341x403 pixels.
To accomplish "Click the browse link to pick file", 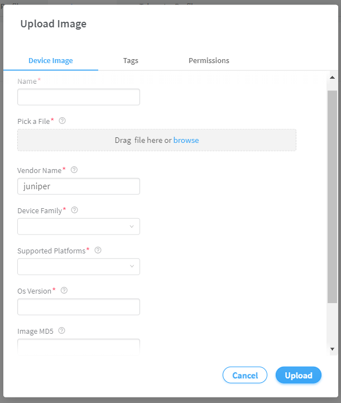I will pos(186,140).
